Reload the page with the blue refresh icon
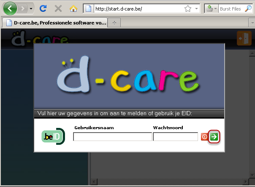 tap(43, 8)
